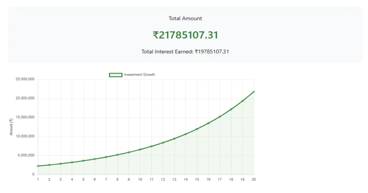
Task: Click the year 13 data point marker
Action: tap(174, 139)
